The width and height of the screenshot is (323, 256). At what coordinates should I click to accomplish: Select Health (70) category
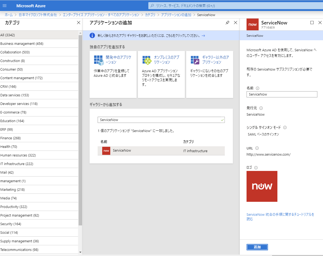(39, 147)
